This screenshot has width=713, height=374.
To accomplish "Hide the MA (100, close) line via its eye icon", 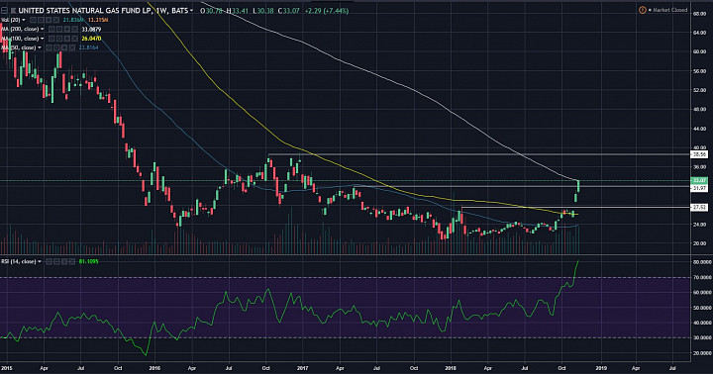I will [51, 39].
